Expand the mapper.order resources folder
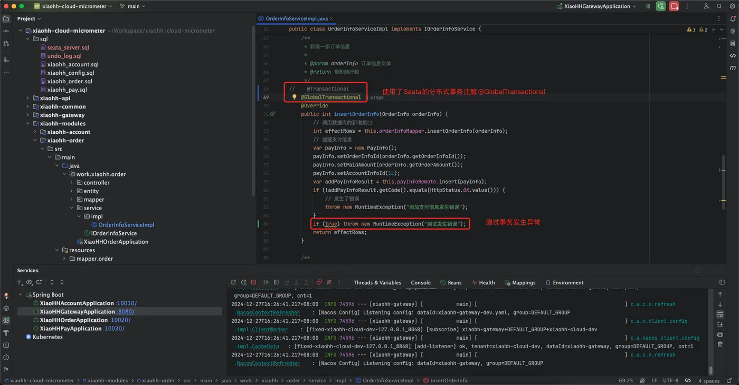 pyautogui.click(x=64, y=259)
